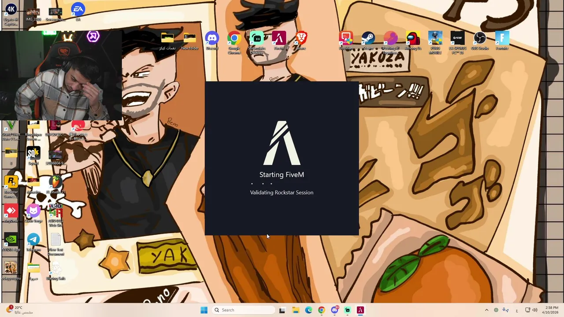Open the FiveM desktop shortcut
The width and height of the screenshot is (564, 317).
tap(279, 41)
